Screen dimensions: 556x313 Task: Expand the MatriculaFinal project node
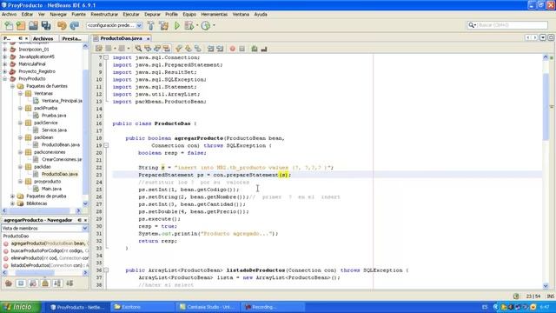[x=5, y=63]
